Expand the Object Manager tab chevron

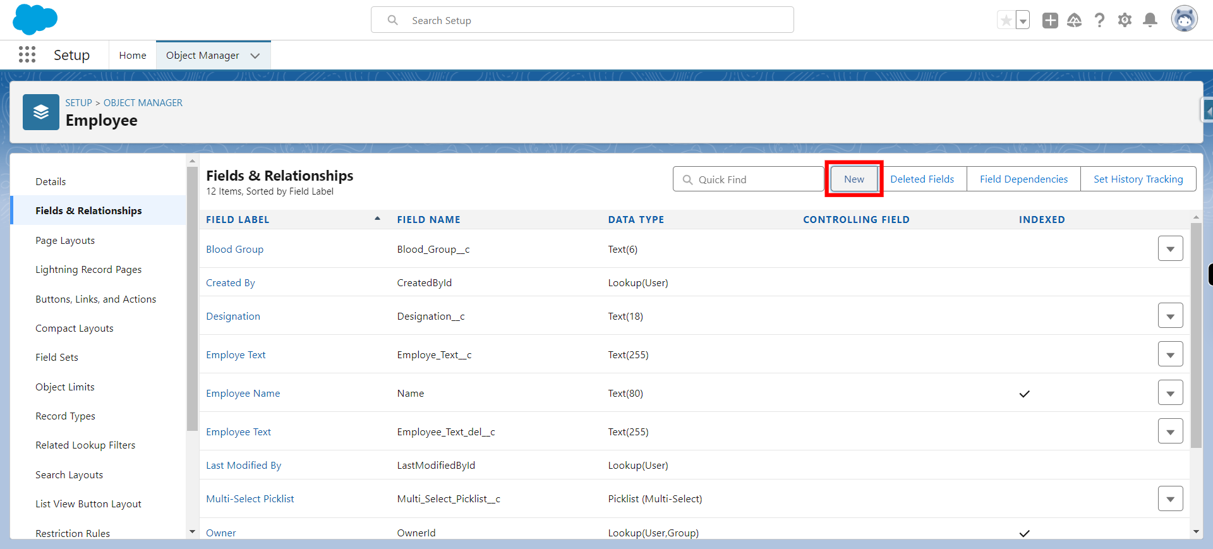click(255, 56)
